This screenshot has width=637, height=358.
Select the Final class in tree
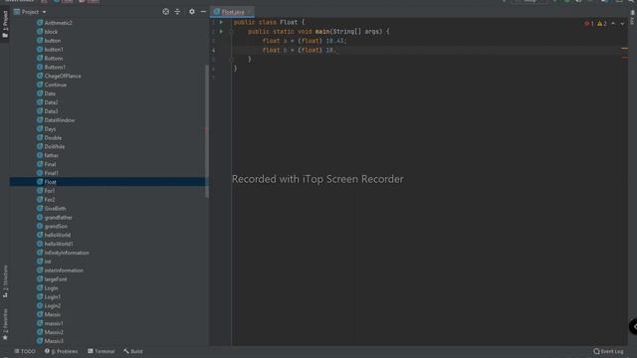(x=47, y=164)
